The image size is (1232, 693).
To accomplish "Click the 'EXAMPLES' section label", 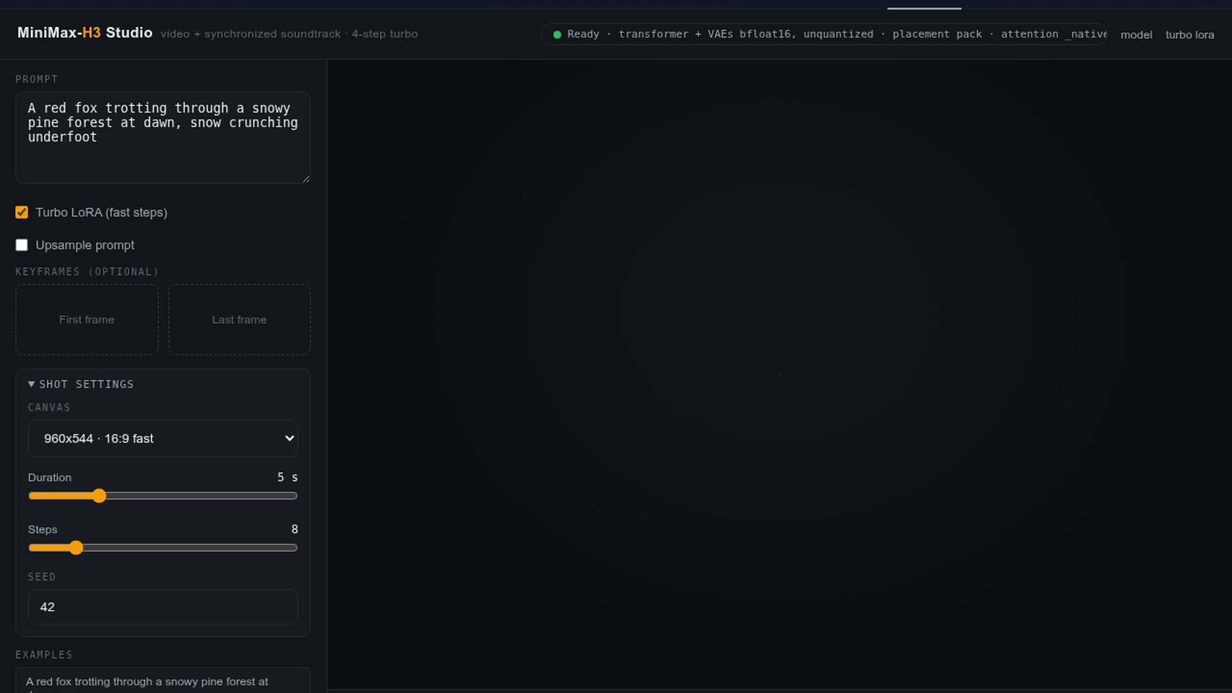I will coord(44,655).
